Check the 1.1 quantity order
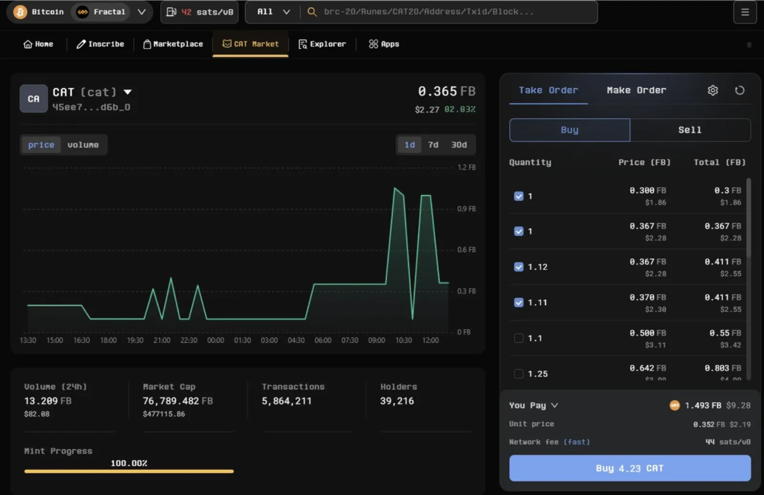This screenshot has height=495, width=764. point(519,338)
